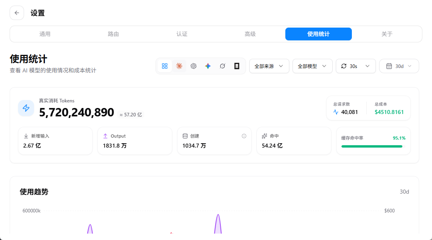Viewport: 432px width, 240px height.
Task: Click the 5,720,240,890 token total
Action: (x=77, y=112)
